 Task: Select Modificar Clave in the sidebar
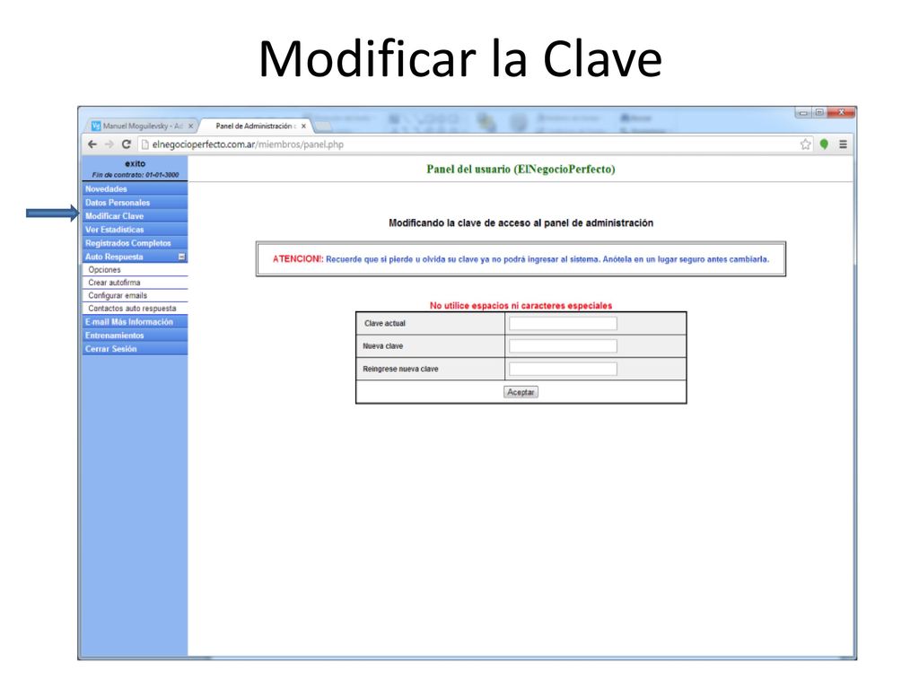pos(135,215)
